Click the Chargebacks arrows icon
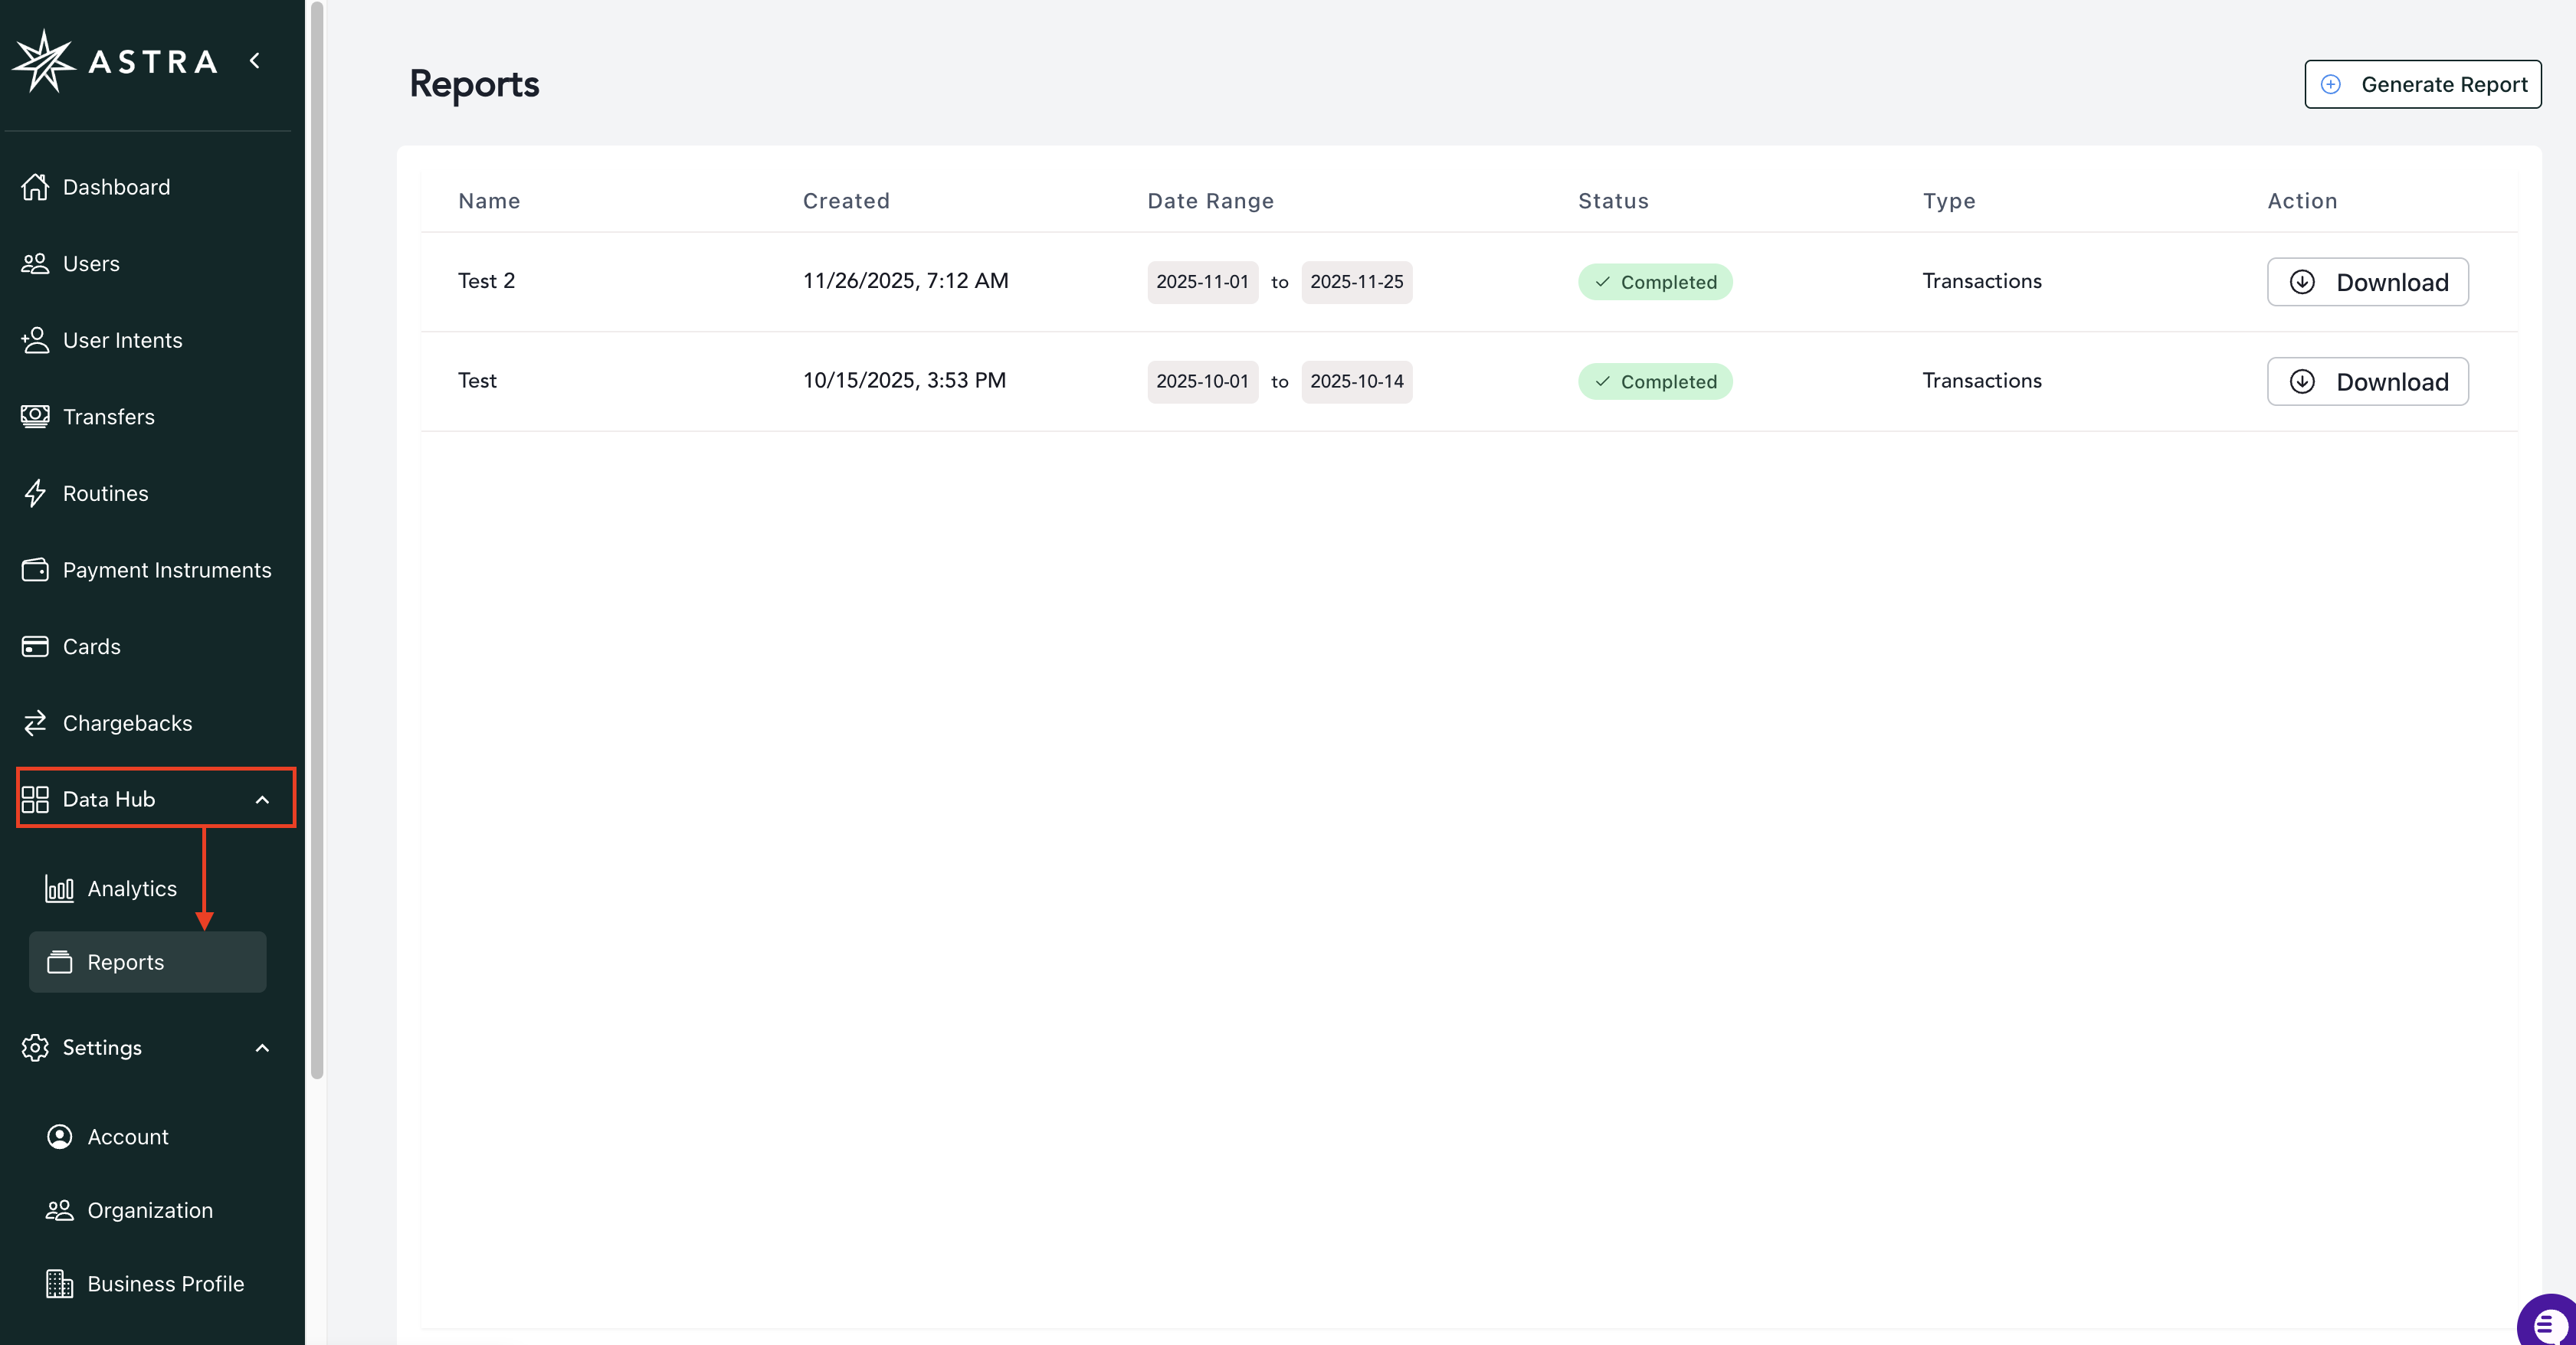 35,723
